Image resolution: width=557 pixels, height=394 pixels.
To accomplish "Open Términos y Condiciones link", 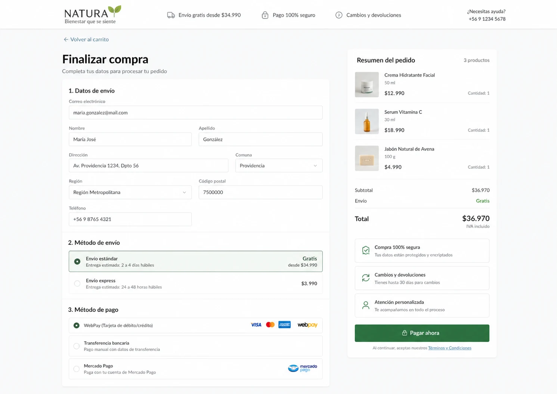I will point(449,348).
